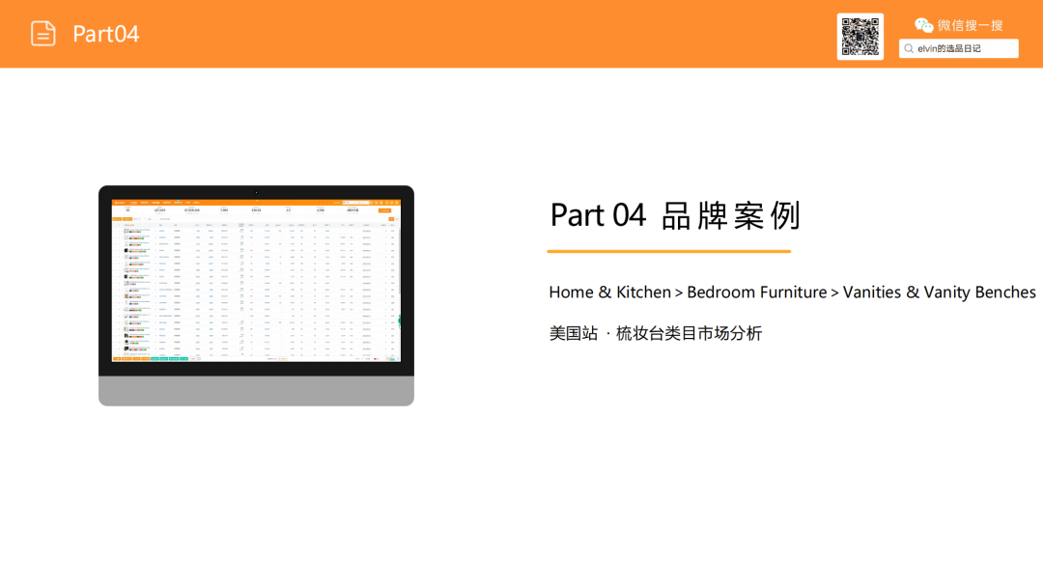Toggle the select-all checkbox in the table header

119,225
